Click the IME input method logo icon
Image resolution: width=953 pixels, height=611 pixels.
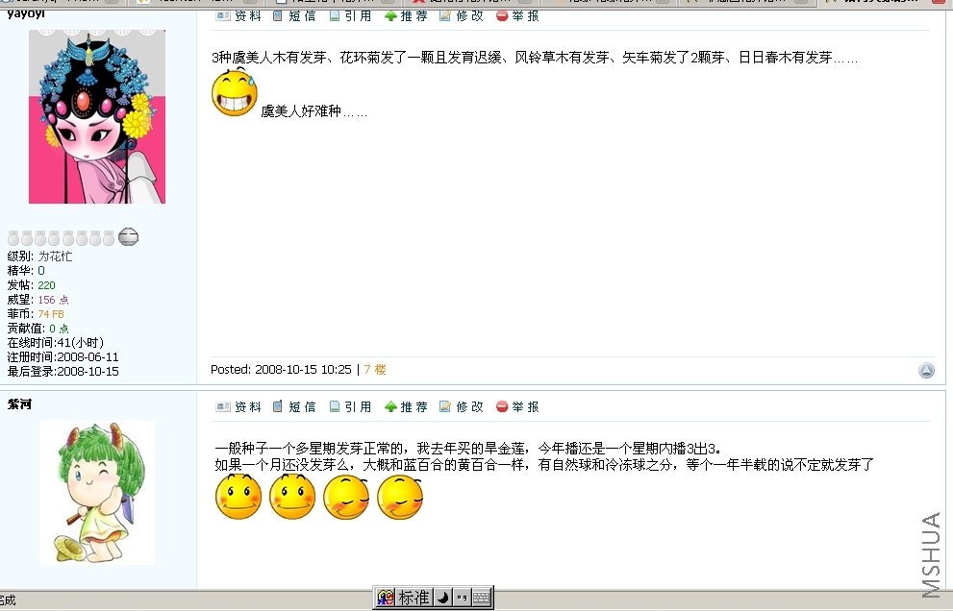(385, 598)
